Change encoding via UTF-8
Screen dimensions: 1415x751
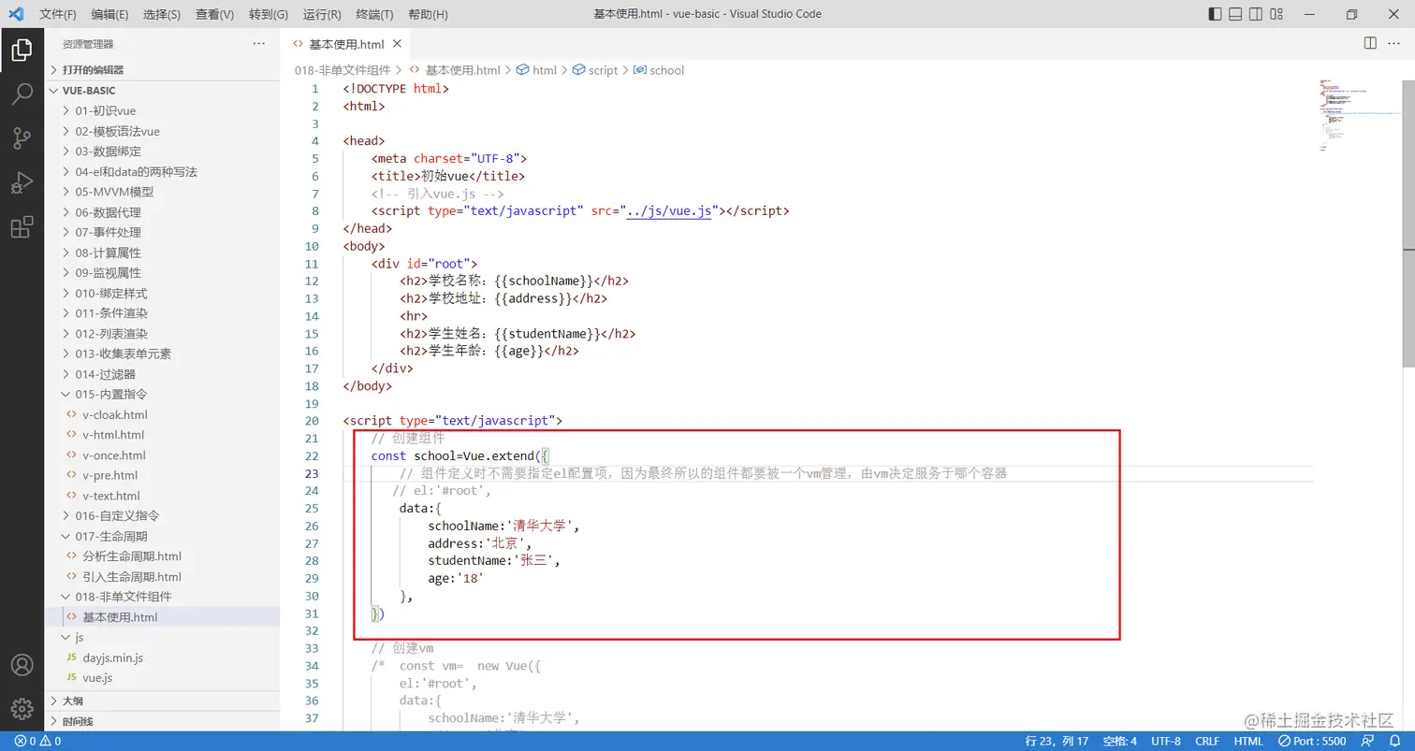(x=1166, y=741)
